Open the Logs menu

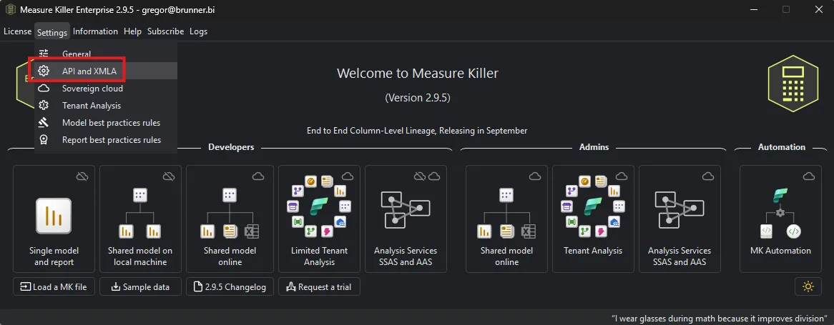tap(198, 31)
